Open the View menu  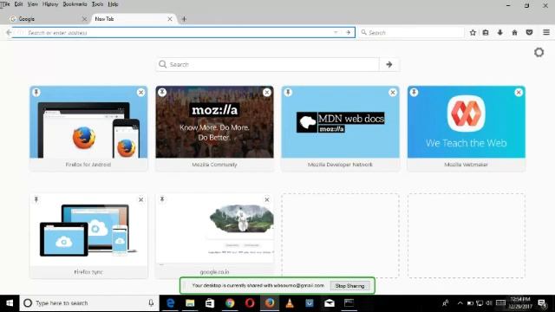pos(33,4)
